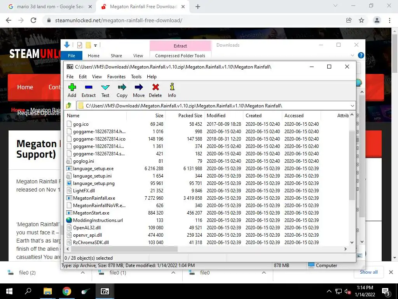Image resolution: width=398 pixels, height=299 pixels.
Task: Open options for file0 (2) download
Action: click(x=83, y=273)
